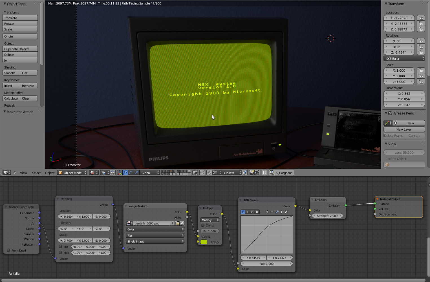
Task: Render OpenGL still image with camera icon
Action: click(252, 173)
